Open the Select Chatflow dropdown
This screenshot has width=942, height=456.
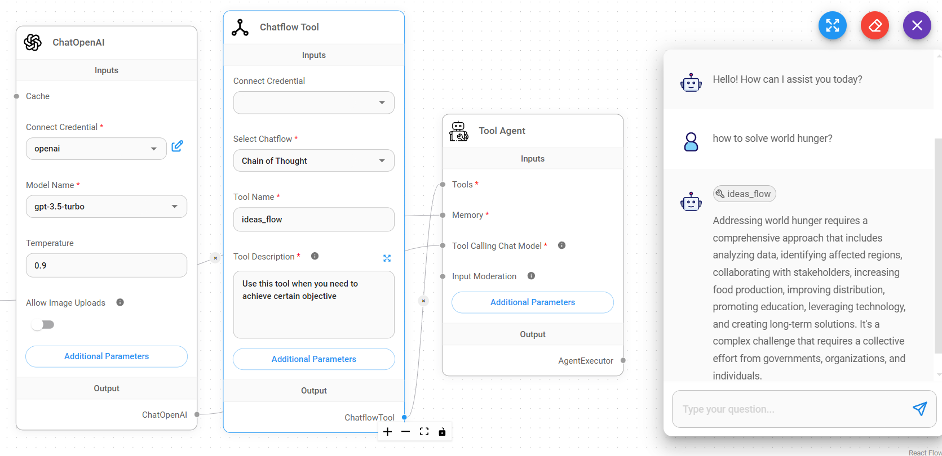point(313,161)
